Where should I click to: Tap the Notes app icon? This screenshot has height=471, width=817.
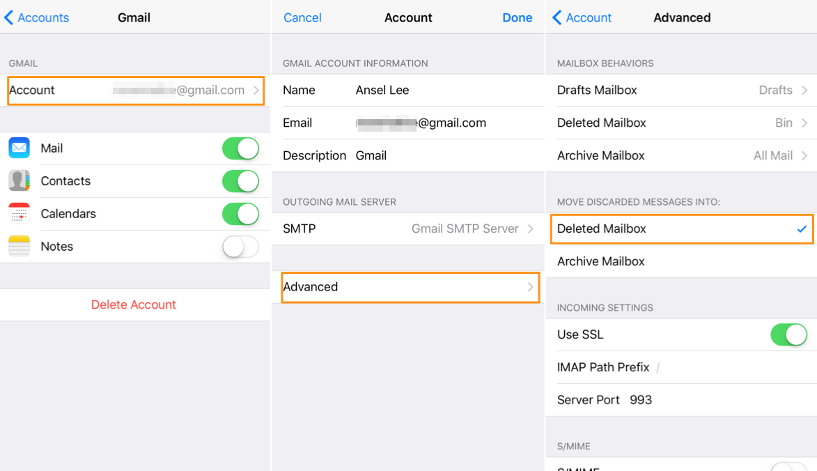point(20,247)
